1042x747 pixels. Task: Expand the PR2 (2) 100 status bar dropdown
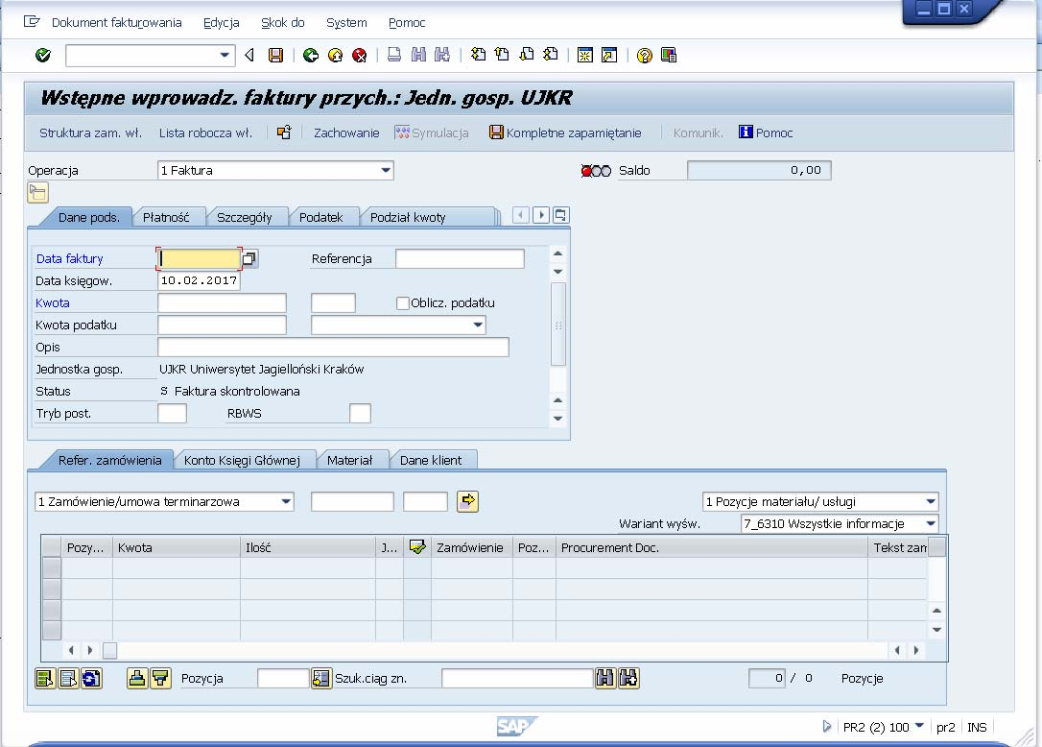pos(920,726)
